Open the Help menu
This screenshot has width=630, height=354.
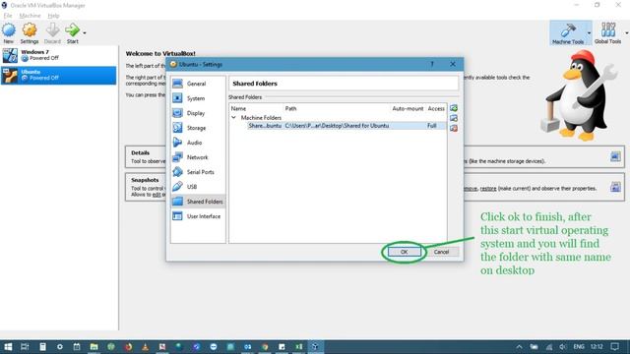click(x=53, y=16)
